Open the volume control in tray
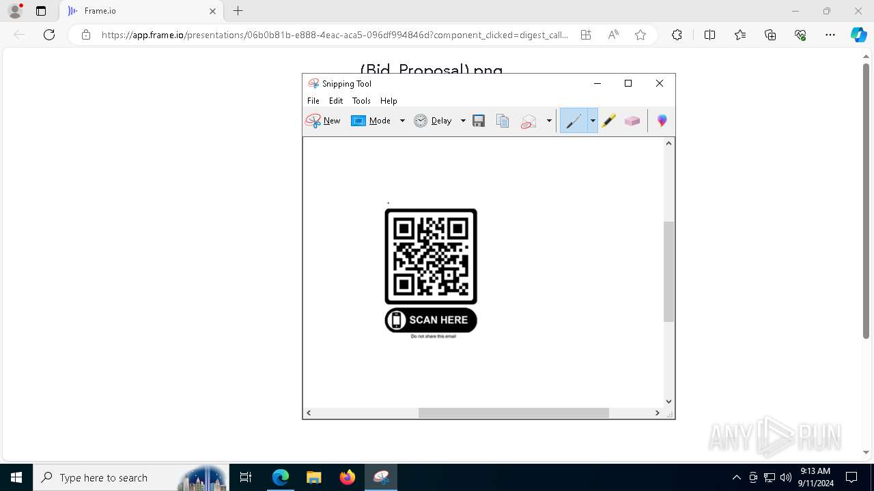The width and height of the screenshot is (874, 491). click(786, 477)
